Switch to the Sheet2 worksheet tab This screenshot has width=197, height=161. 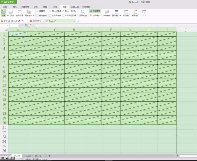tap(27, 156)
